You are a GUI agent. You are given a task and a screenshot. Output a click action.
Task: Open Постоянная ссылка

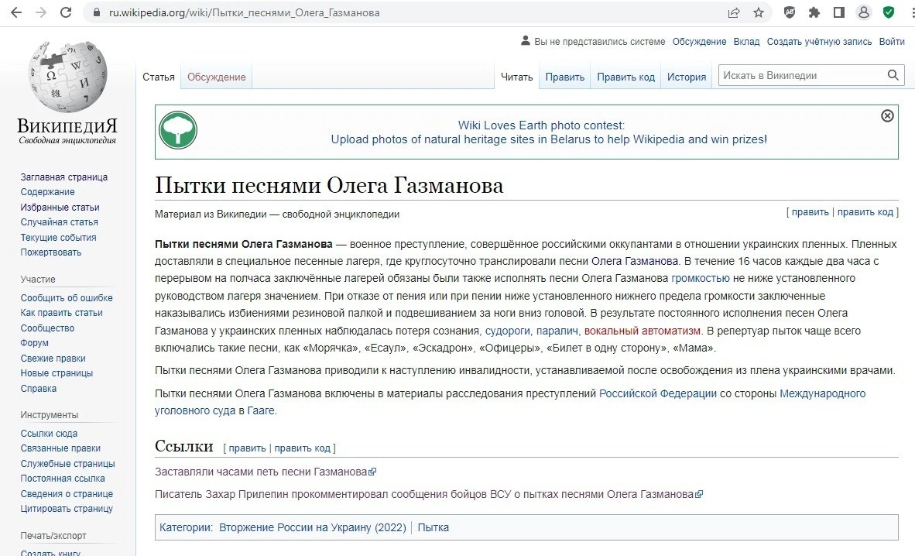pyautogui.click(x=63, y=479)
